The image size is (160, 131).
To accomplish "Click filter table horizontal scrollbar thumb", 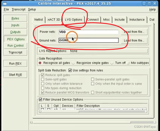I will point(60,112).
